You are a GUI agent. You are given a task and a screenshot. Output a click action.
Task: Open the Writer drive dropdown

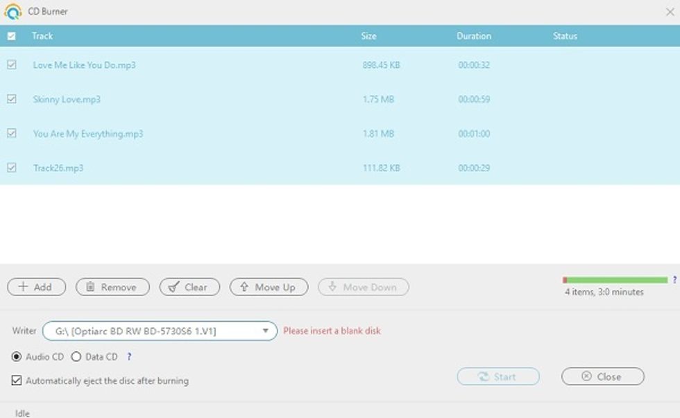point(264,331)
